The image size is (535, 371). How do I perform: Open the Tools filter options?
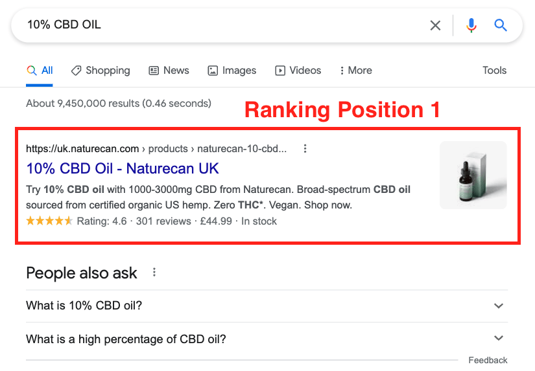click(x=494, y=70)
